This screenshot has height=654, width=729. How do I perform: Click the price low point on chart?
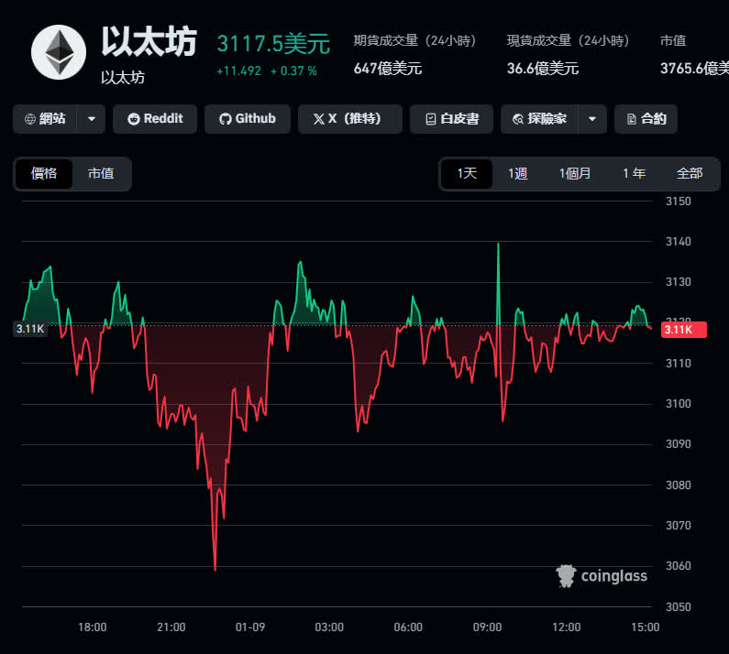click(x=215, y=570)
